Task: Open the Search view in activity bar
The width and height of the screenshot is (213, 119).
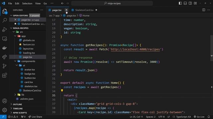Action: (x=4, y=20)
